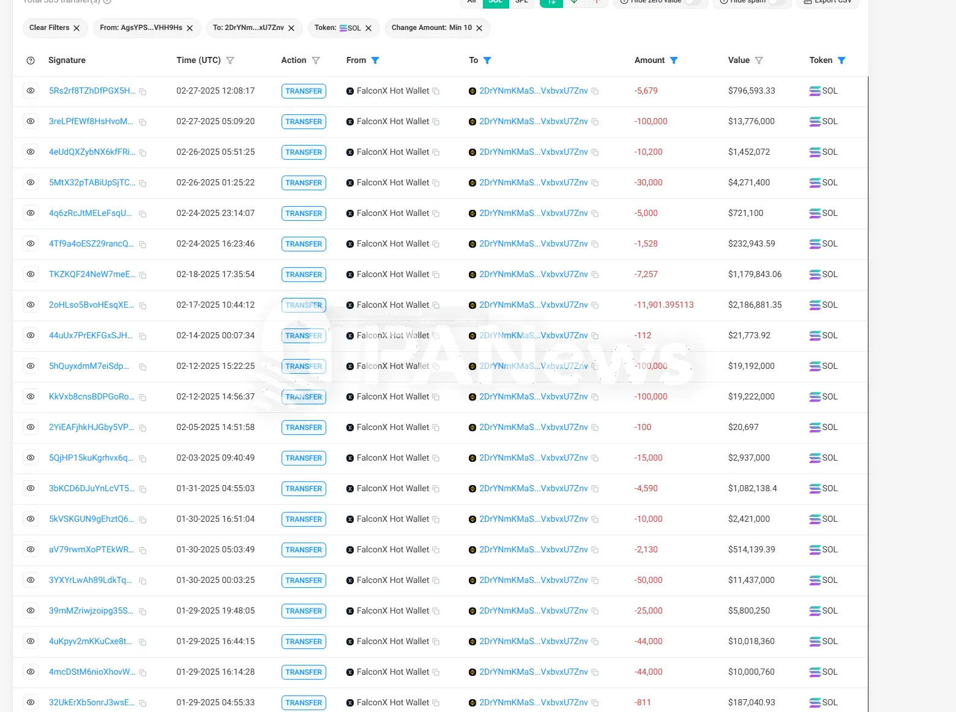
Task: Toggle eye icon for the 3reLPfEWf8HsHvoM row
Action: (x=31, y=122)
